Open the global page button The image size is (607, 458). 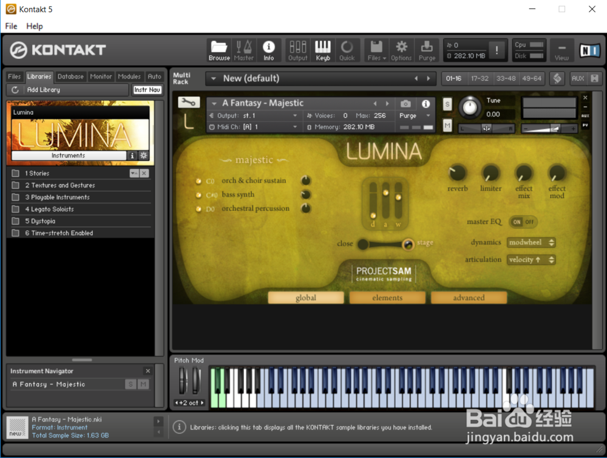(x=306, y=298)
